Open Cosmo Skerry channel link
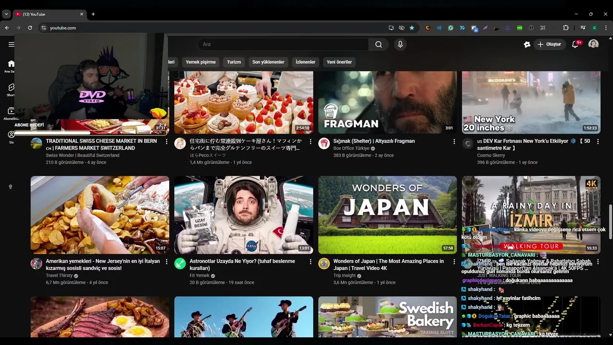Image resolution: width=613 pixels, height=345 pixels. pyautogui.click(x=491, y=155)
